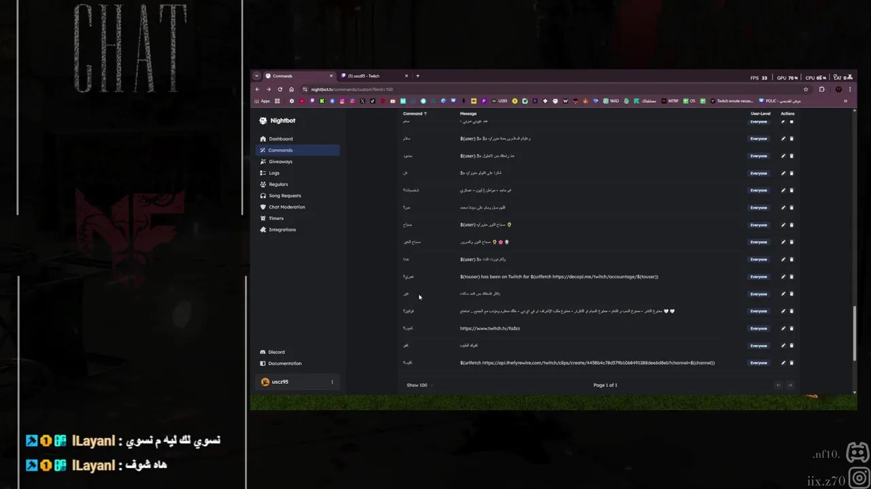Viewport: 871px width, 489px height.
Task: Open the Twitch emote resize bookmark
Action: pos(732,101)
